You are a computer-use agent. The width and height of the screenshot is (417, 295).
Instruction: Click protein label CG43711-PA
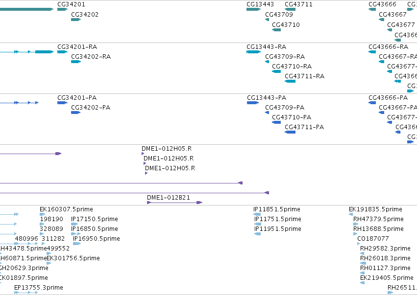[x=304, y=127]
